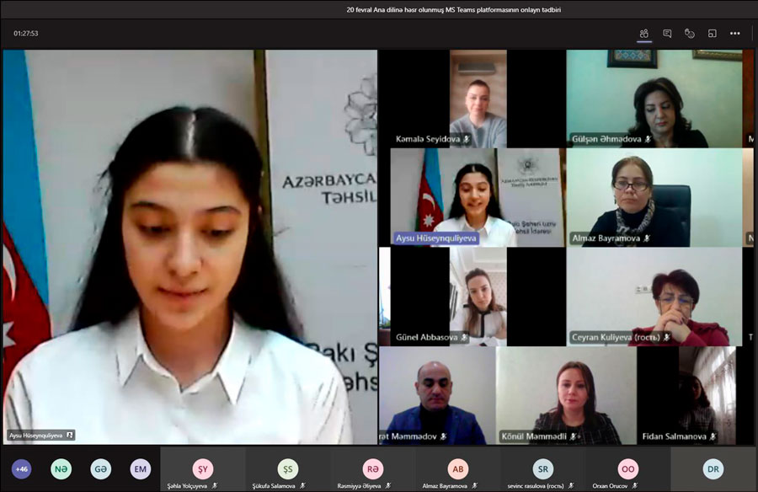Open the More actions ellipsis menu

[734, 34]
